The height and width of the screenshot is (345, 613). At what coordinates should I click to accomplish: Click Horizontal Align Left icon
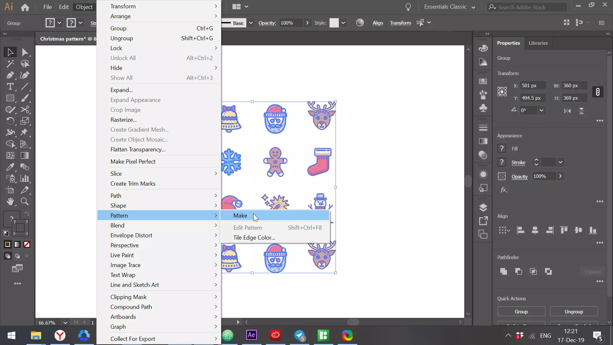coord(520,230)
